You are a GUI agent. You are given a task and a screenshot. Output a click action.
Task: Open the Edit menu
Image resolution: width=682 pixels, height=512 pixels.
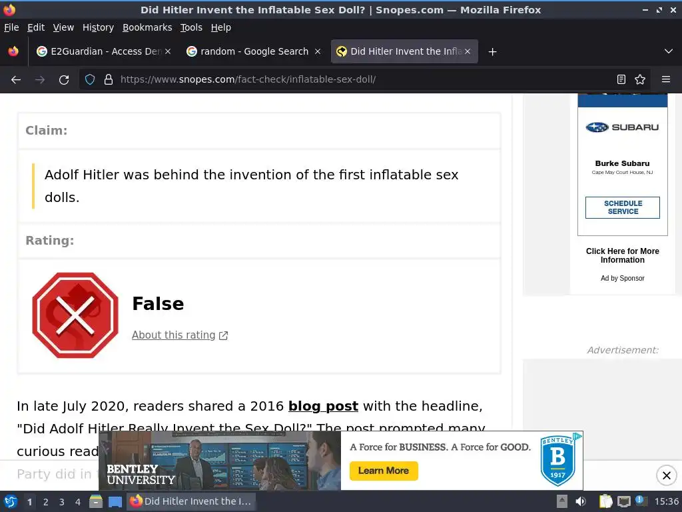coord(36,27)
